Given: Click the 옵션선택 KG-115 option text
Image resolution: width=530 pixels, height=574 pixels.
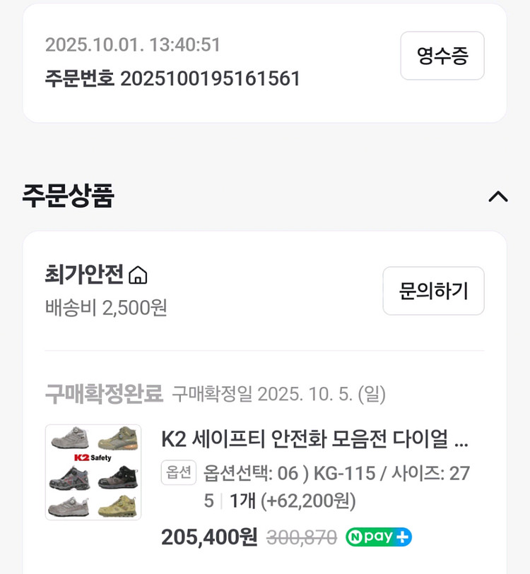Looking at the screenshot, I should coord(336,473).
